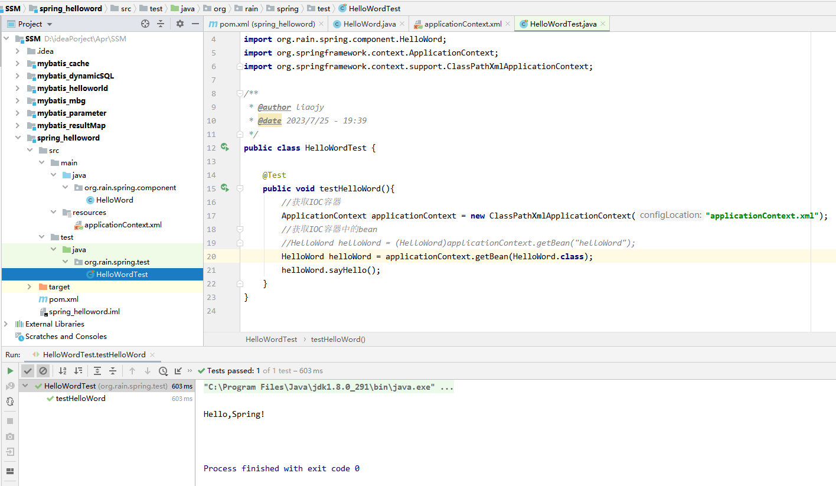Click rerun failed tests icon
Viewport: 836px width, 486px height.
click(x=10, y=386)
